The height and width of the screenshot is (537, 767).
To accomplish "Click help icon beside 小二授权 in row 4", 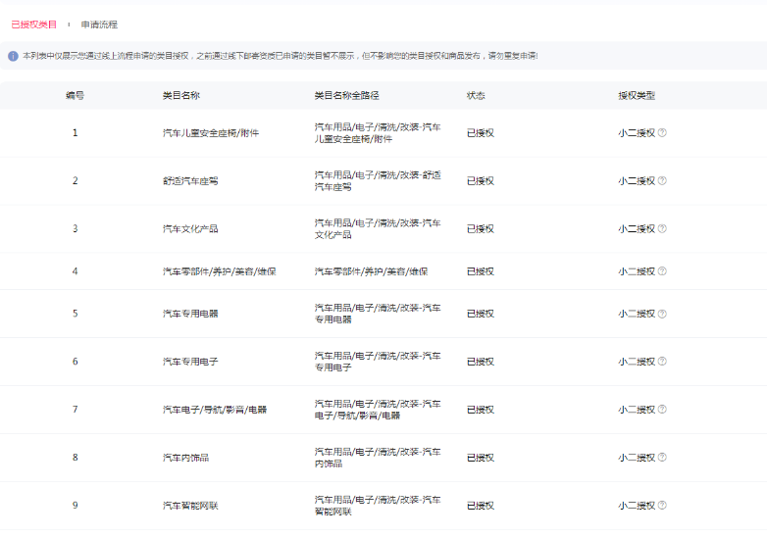I will [662, 271].
